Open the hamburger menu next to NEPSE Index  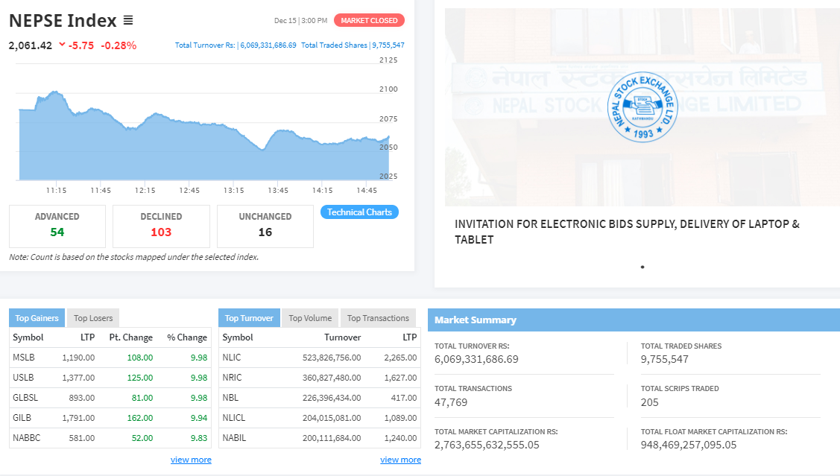coord(128,20)
